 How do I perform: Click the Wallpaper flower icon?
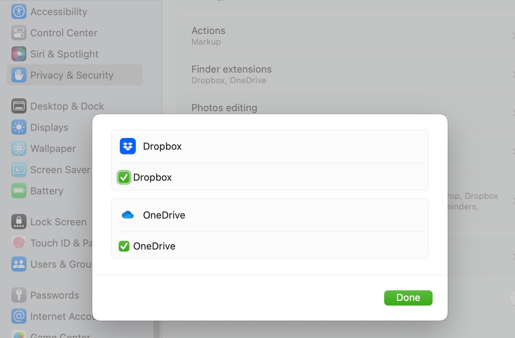pyautogui.click(x=19, y=149)
